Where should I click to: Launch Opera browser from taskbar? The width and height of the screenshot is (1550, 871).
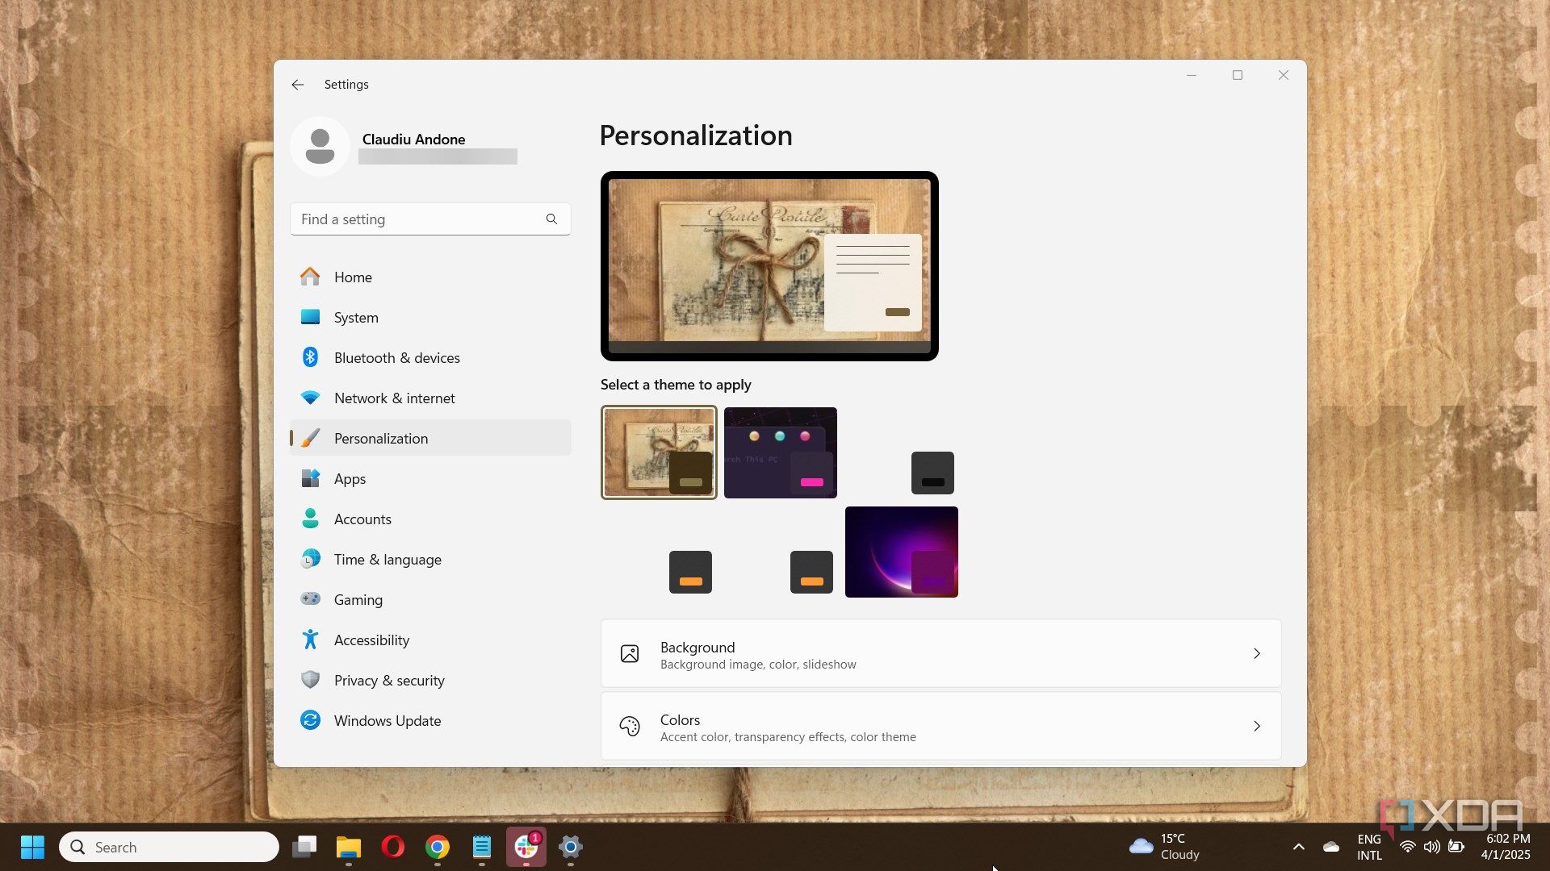pyautogui.click(x=393, y=847)
